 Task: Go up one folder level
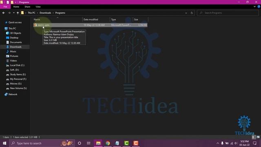coord(18,13)
